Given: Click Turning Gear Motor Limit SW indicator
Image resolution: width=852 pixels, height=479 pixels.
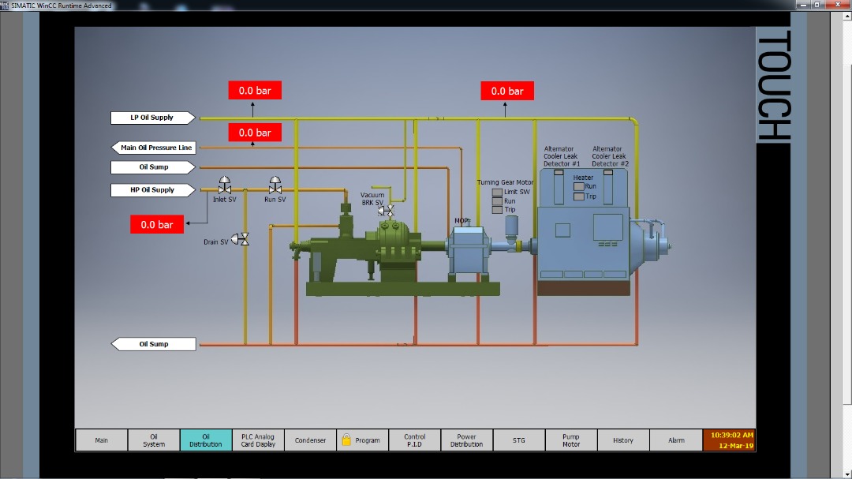Looking at the screenshot, I should 497,192.
